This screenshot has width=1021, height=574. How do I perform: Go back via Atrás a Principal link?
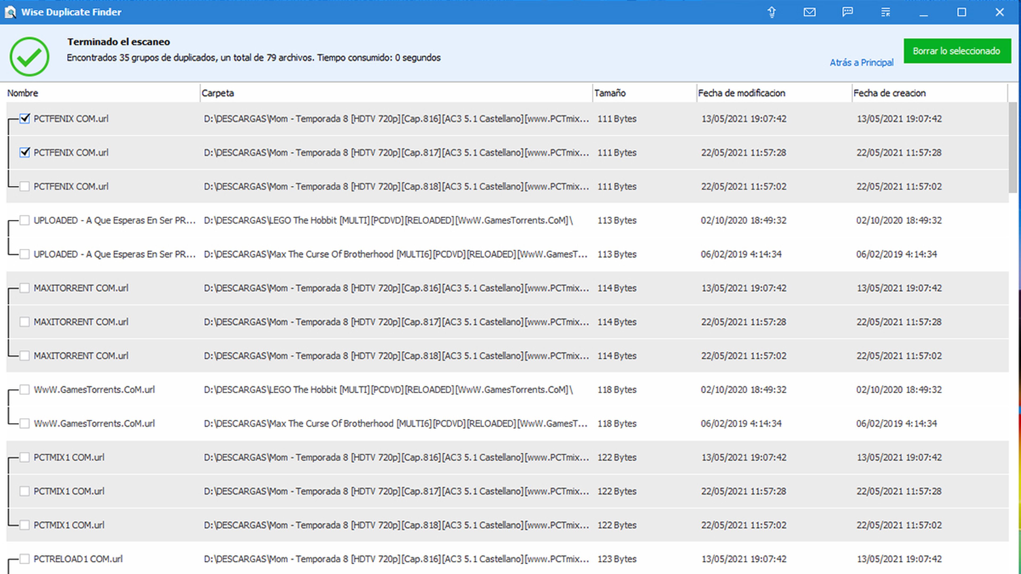click(x=861, y=63)
